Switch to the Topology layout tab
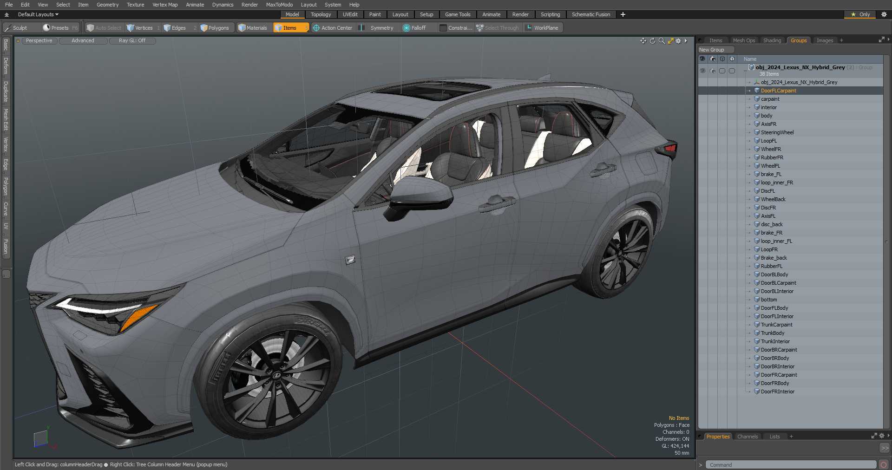 point(321,14)
